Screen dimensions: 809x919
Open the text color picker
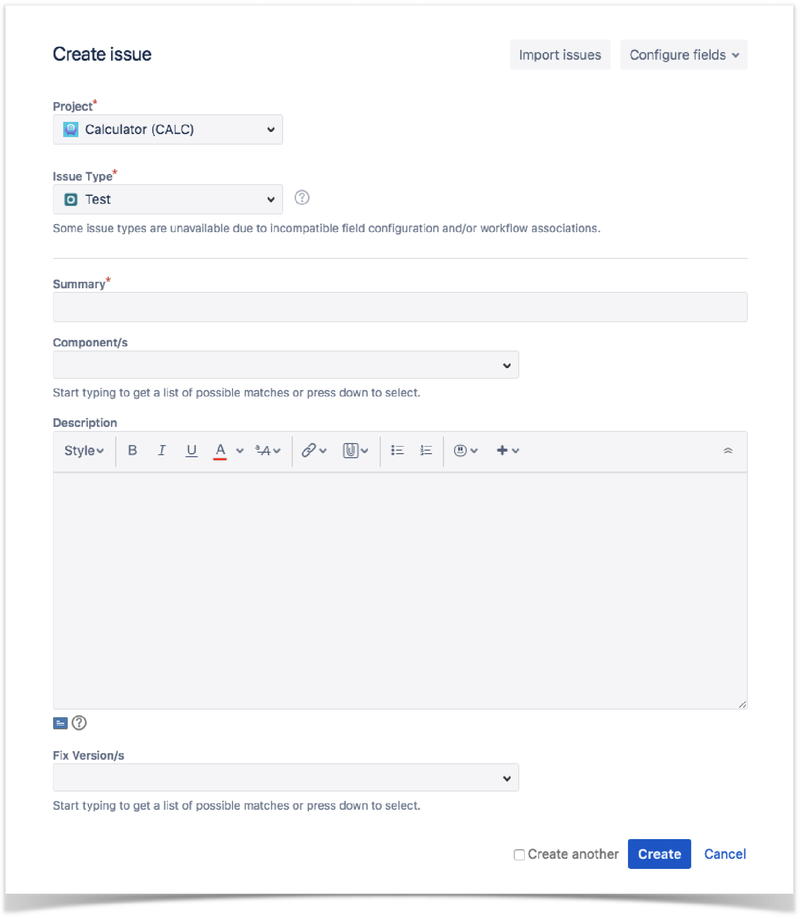click(x=221, y=450)
